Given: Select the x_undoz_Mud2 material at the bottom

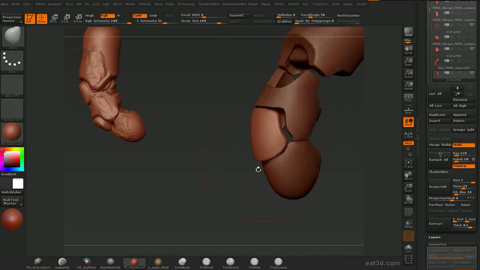Looking at the screenshot, I should 158,263.
